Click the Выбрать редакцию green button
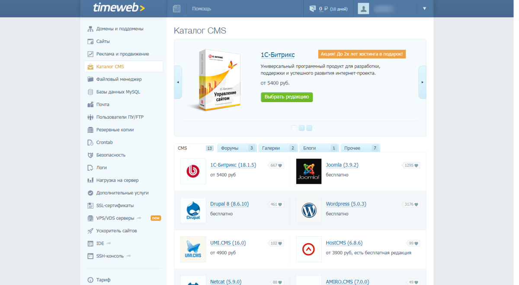 pyautogui.click(x=287, y=97)
